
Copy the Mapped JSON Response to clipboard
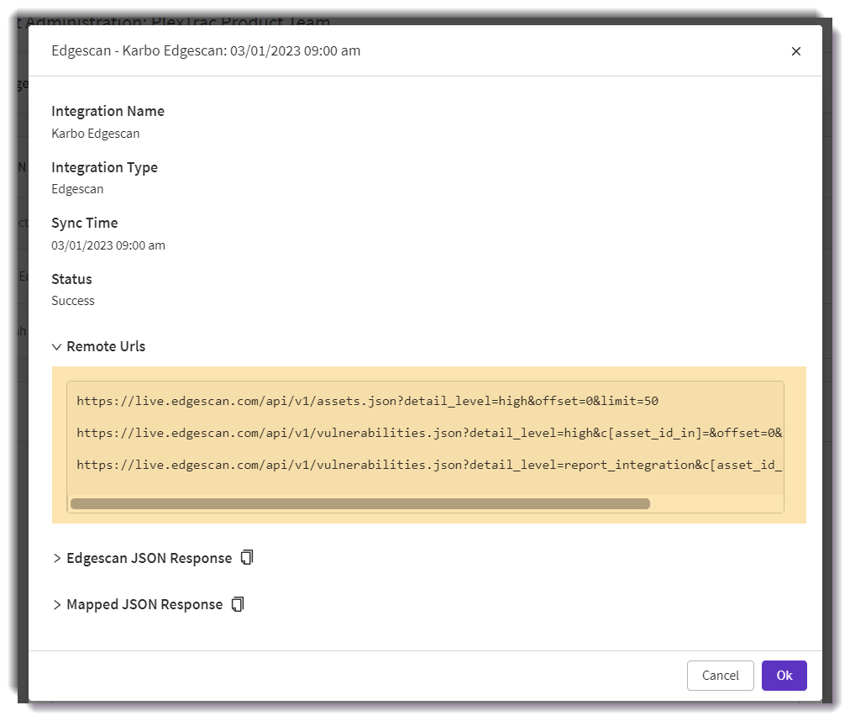[x=238, y=604]
